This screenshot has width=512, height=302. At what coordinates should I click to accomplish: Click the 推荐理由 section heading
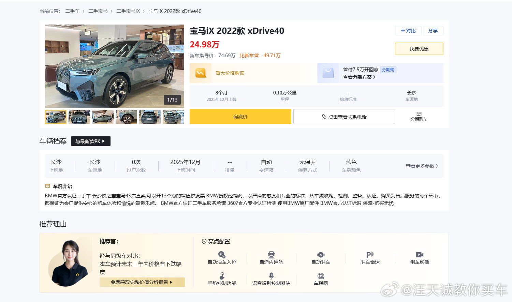53,224
